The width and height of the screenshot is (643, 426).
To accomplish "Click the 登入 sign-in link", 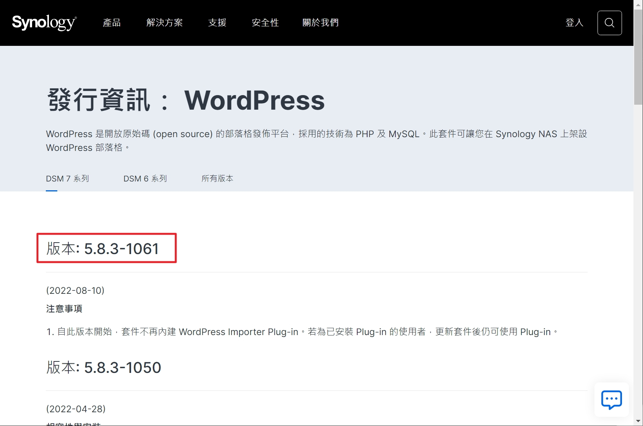I will tap(574, 23).
